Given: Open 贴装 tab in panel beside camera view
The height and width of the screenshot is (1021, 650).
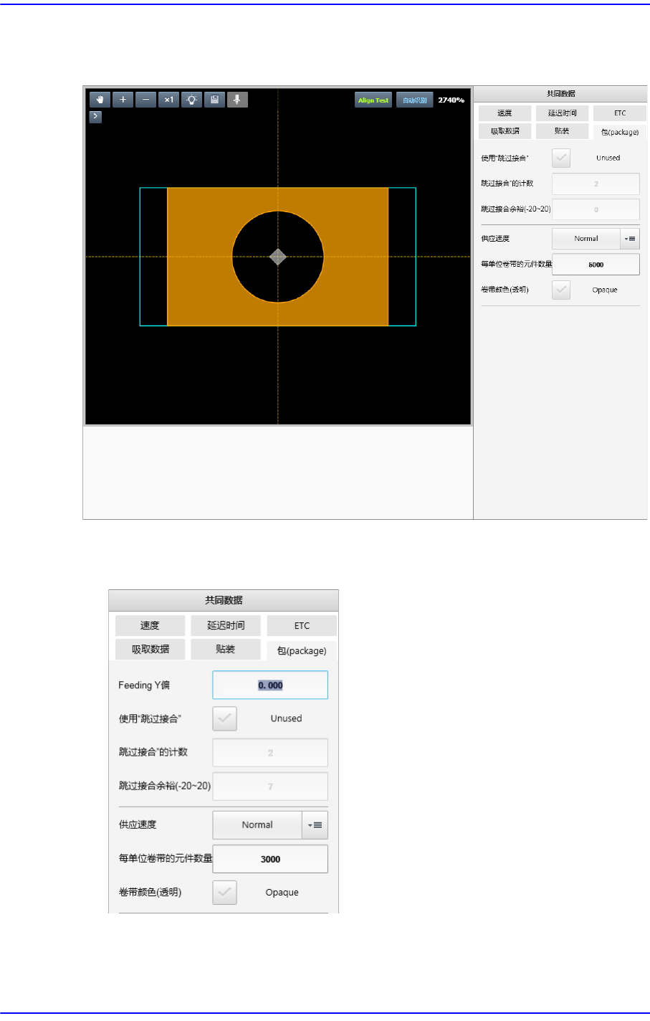Looking at the screenshot, I should (x=563, y=131).
